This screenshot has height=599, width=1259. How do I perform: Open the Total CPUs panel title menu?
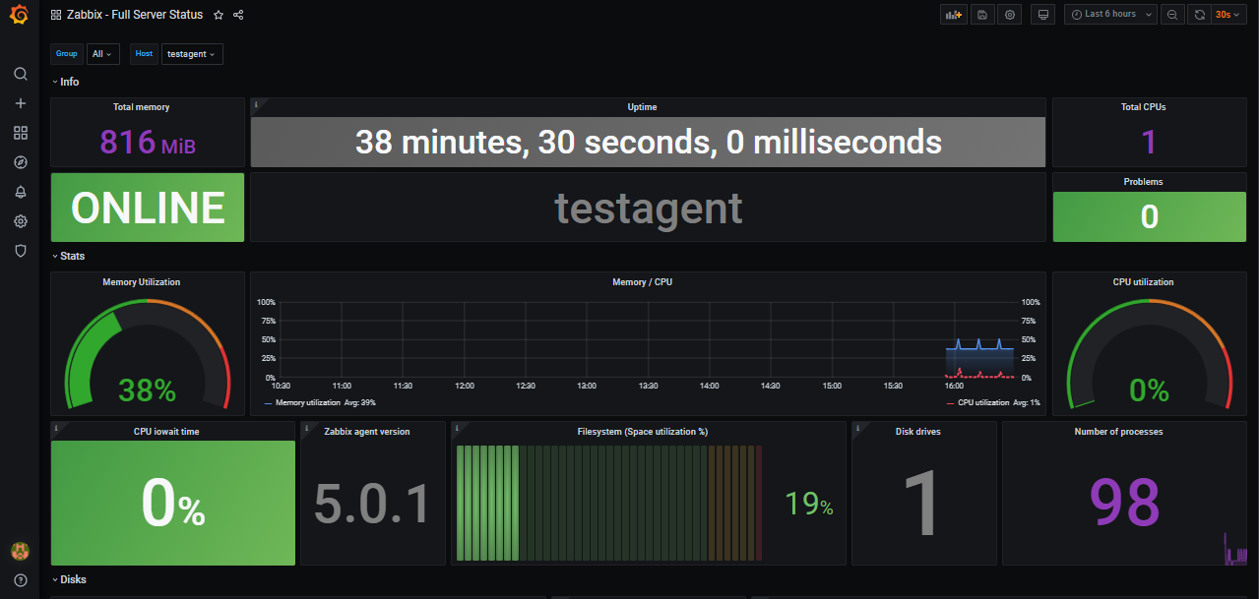click(x=1143, y=107)
